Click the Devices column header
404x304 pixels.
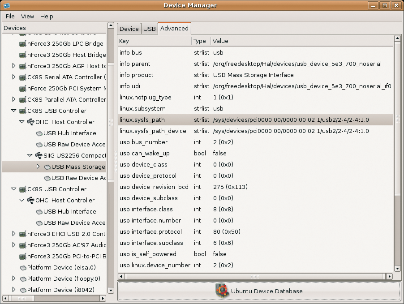coord(54,28)
